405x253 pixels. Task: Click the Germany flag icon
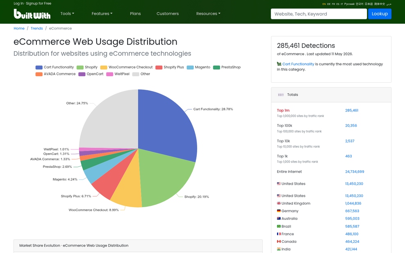point(279,211)
